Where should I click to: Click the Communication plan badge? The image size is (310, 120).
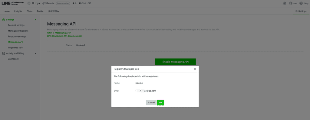tap(63, 3)
